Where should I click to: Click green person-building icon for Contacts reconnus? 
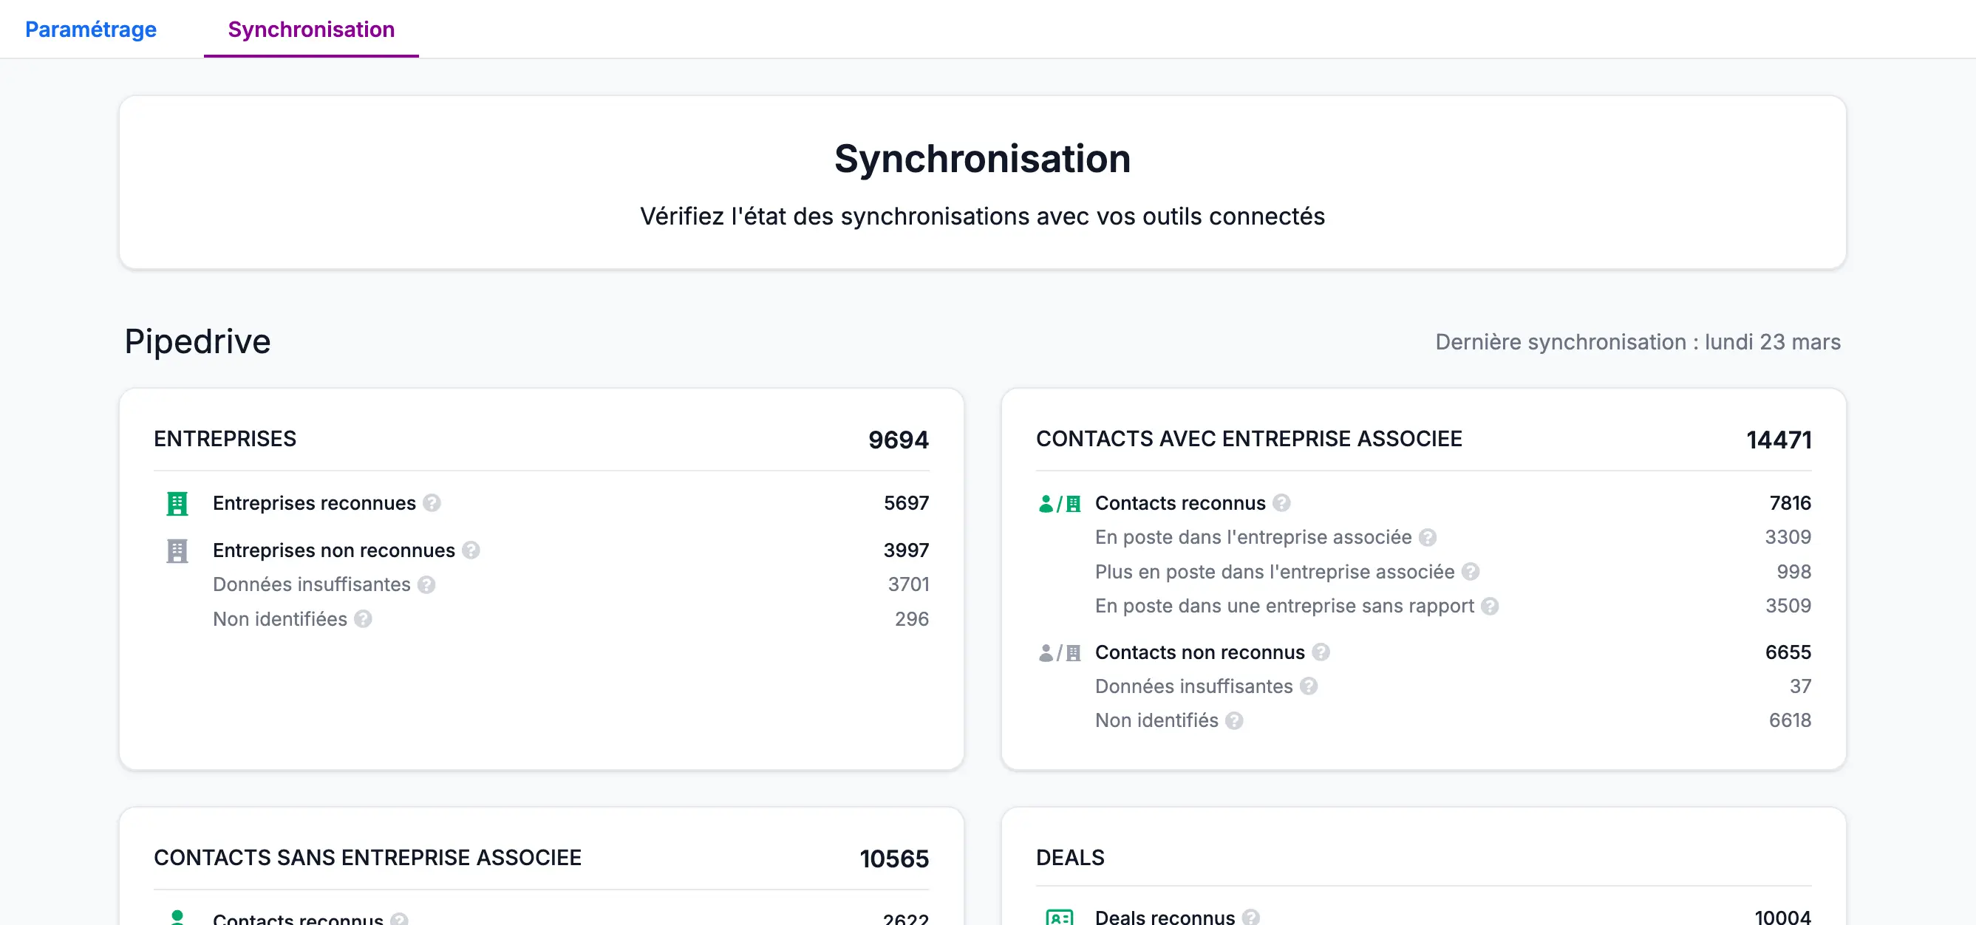tap(1060, 504)
